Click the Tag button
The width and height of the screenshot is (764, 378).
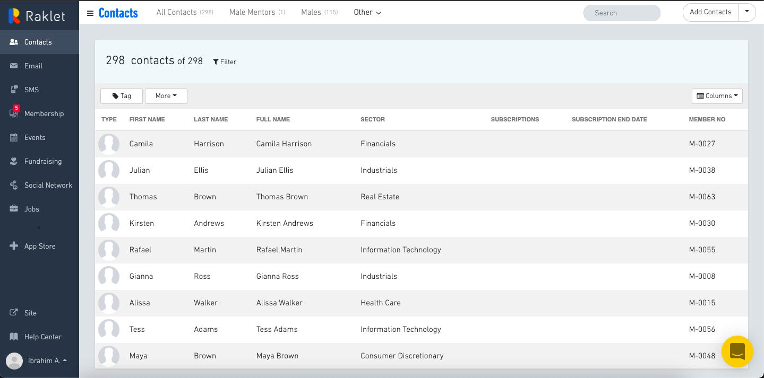coord(122,96)
